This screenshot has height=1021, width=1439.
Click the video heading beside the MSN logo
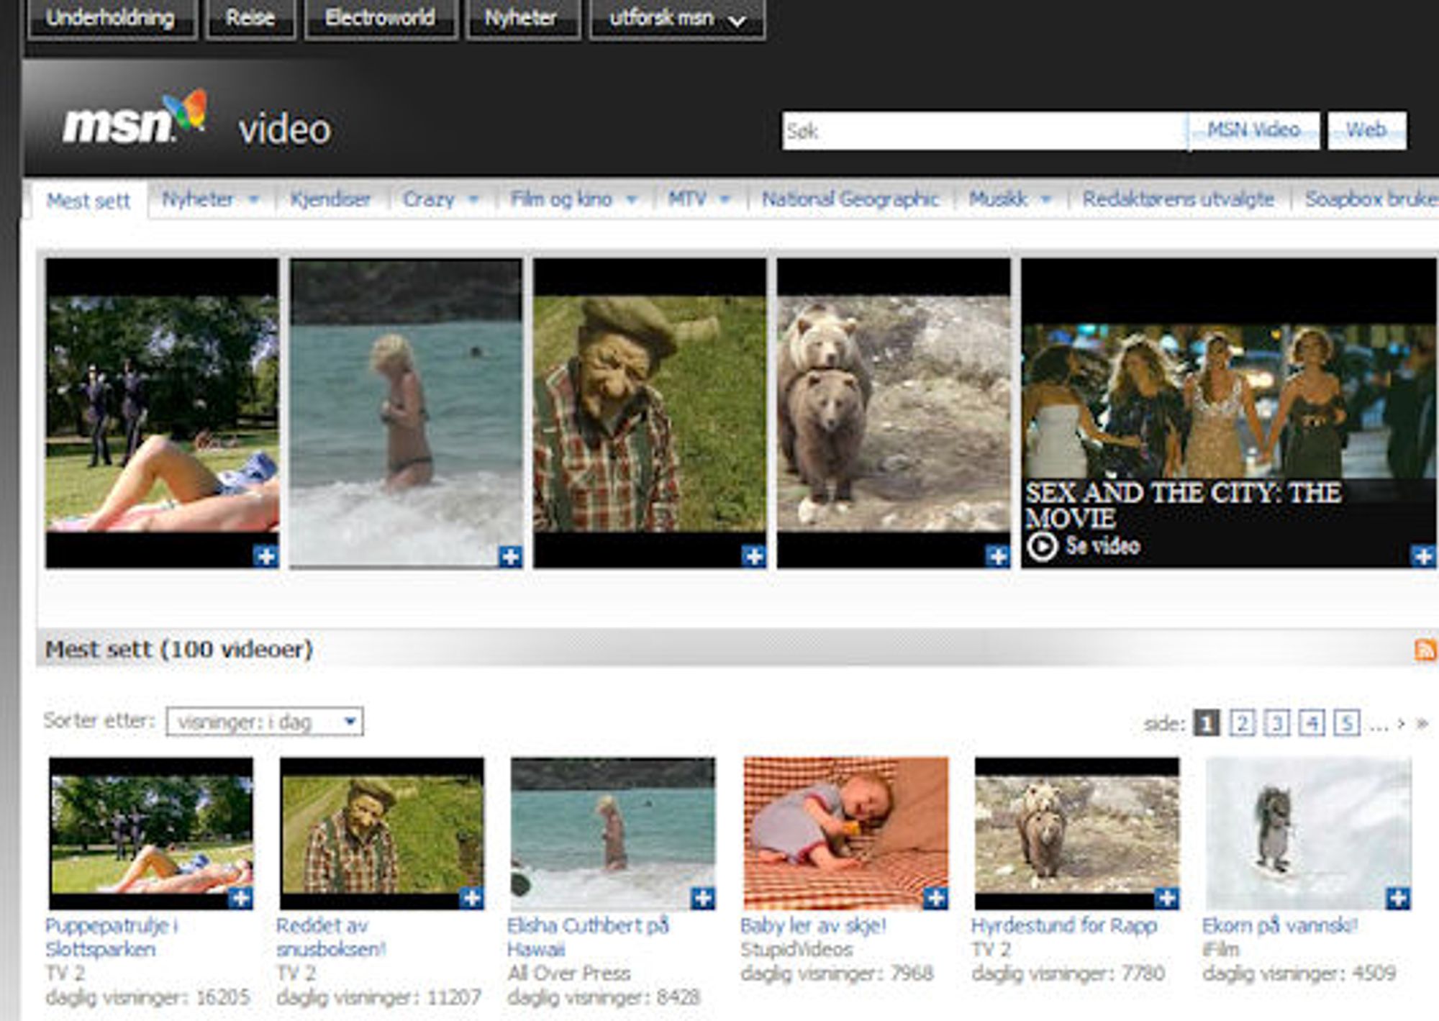click(x=285, y=130)
